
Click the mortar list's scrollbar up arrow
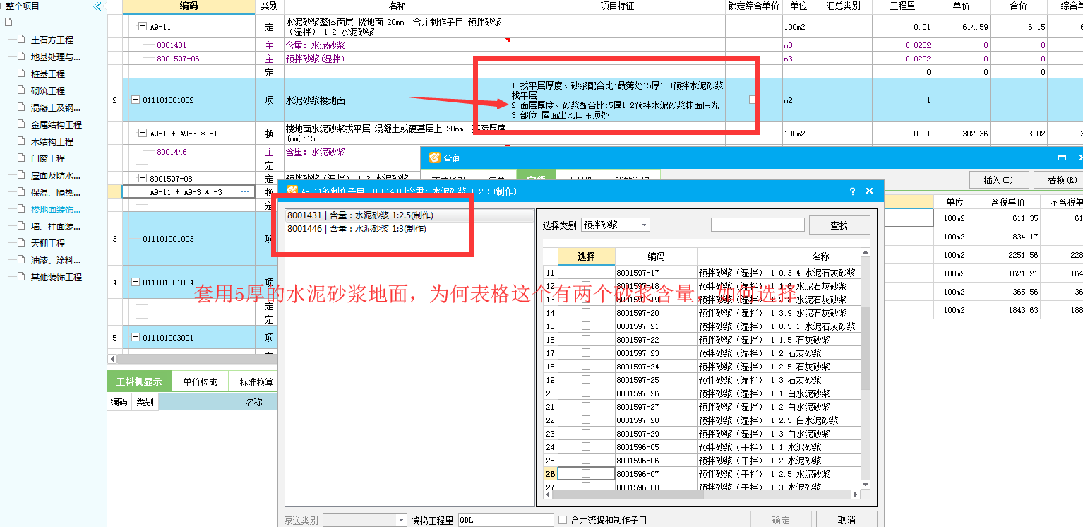pyautogui.click(x=866, y=251)
